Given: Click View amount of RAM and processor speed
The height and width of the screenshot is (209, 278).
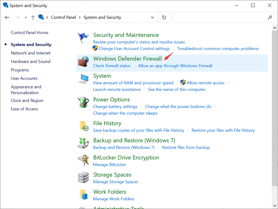Looking at the screenshot, I should pos(133,83).
